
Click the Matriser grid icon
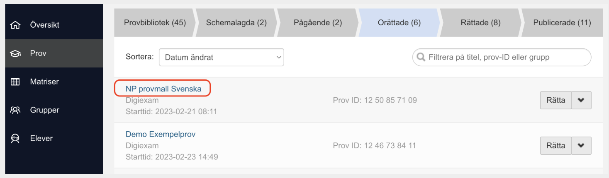(x=15, y=82)
